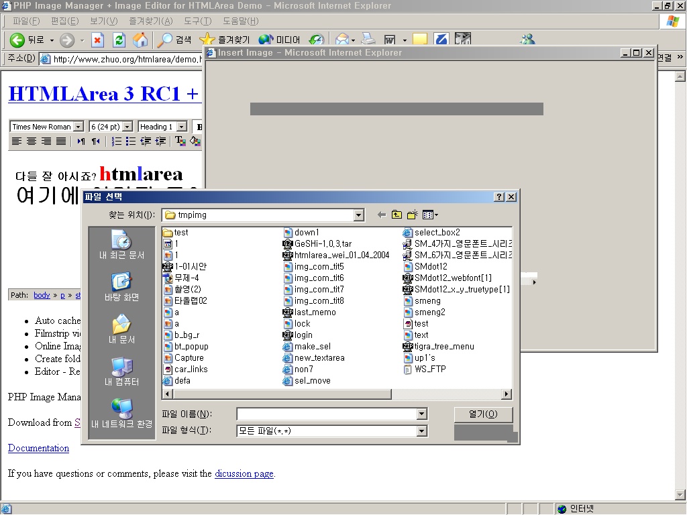The width and height of the screenshot is (687, 515).
Task: Open Network Places (내 네트워크 환경)
Action: [x=121, y=413]
